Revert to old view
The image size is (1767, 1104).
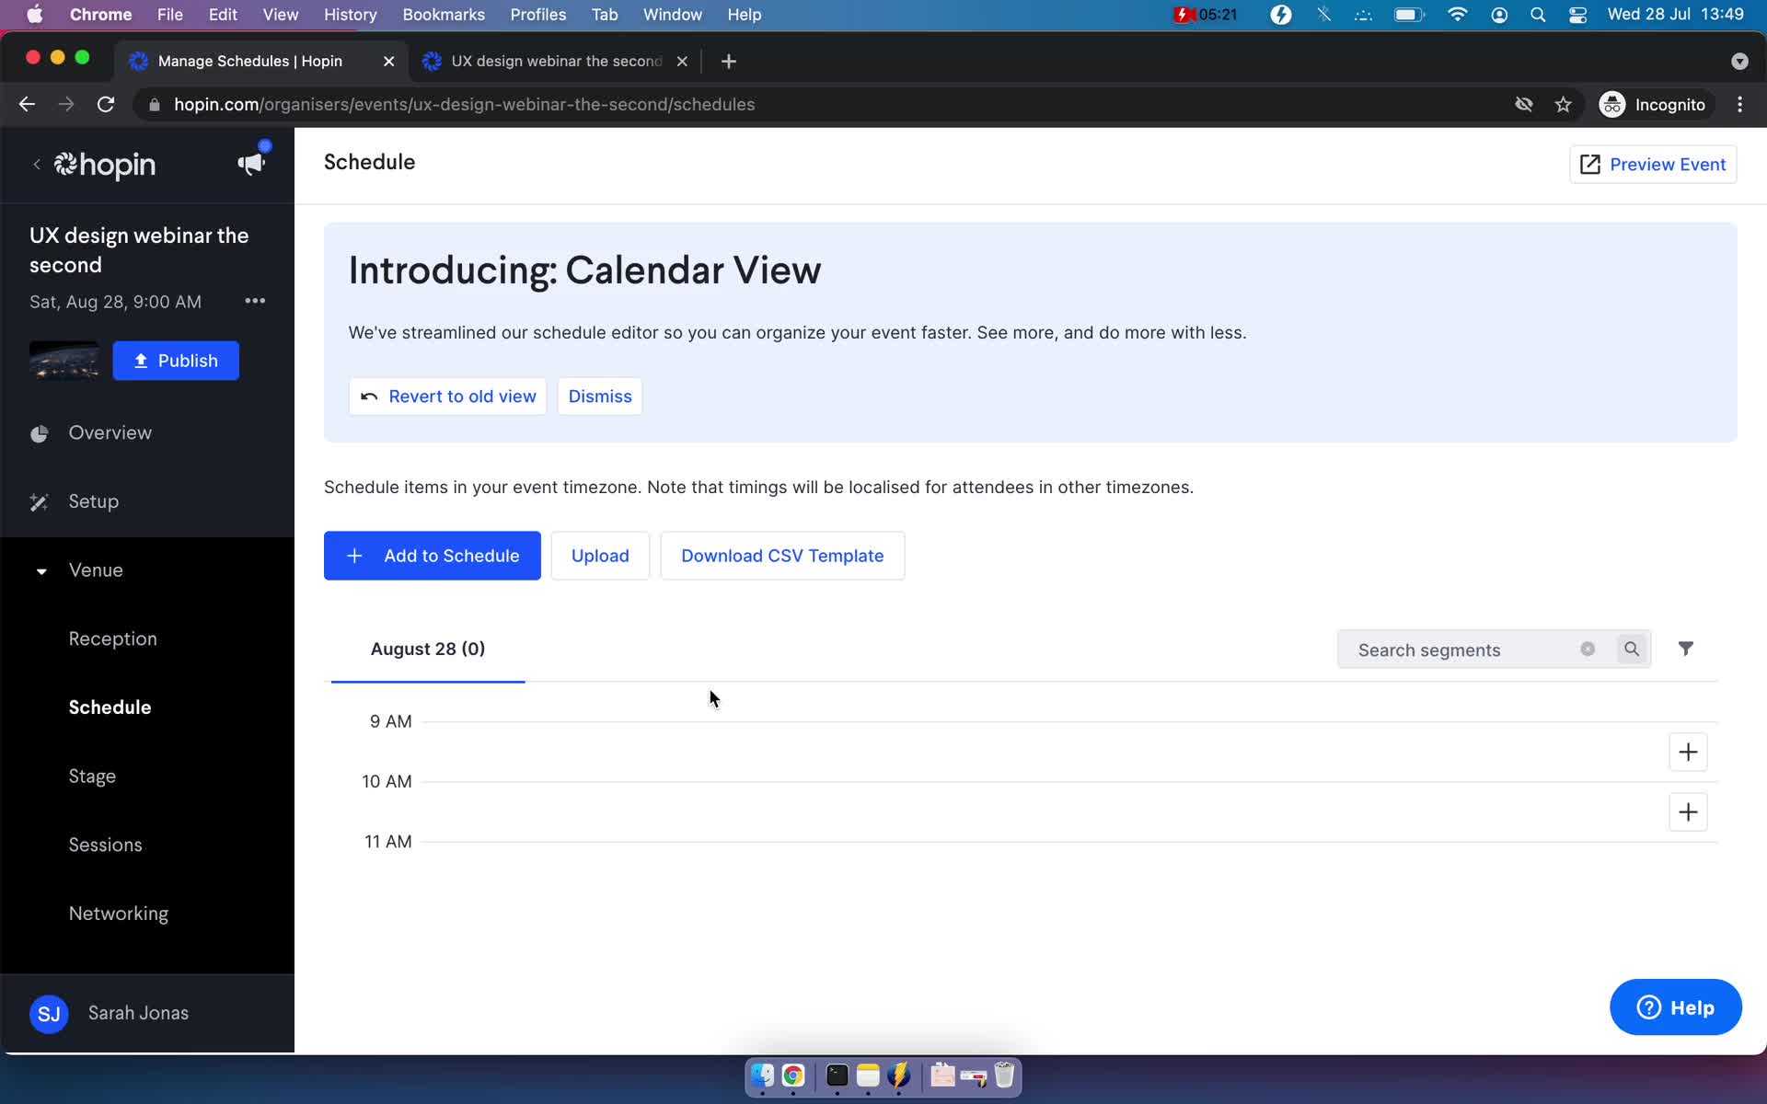447,397
